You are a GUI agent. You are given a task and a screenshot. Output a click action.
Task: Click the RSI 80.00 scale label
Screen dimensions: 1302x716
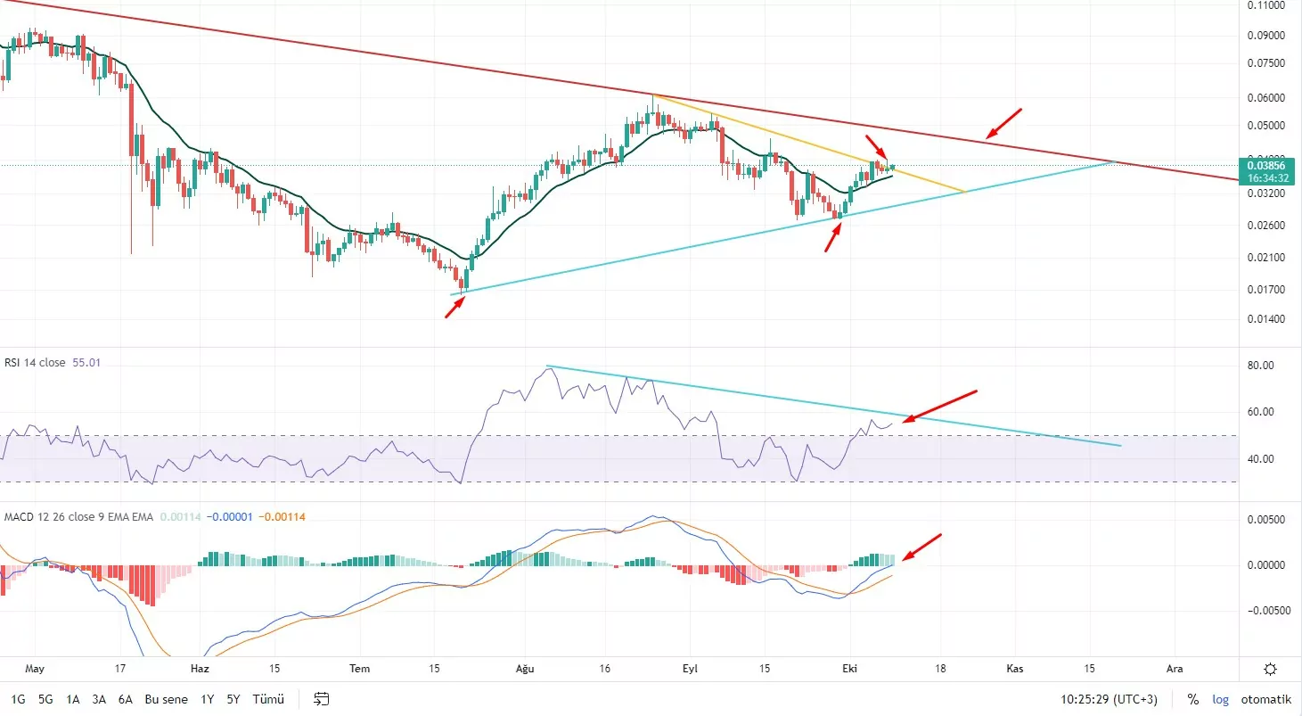click(1260, 366)
